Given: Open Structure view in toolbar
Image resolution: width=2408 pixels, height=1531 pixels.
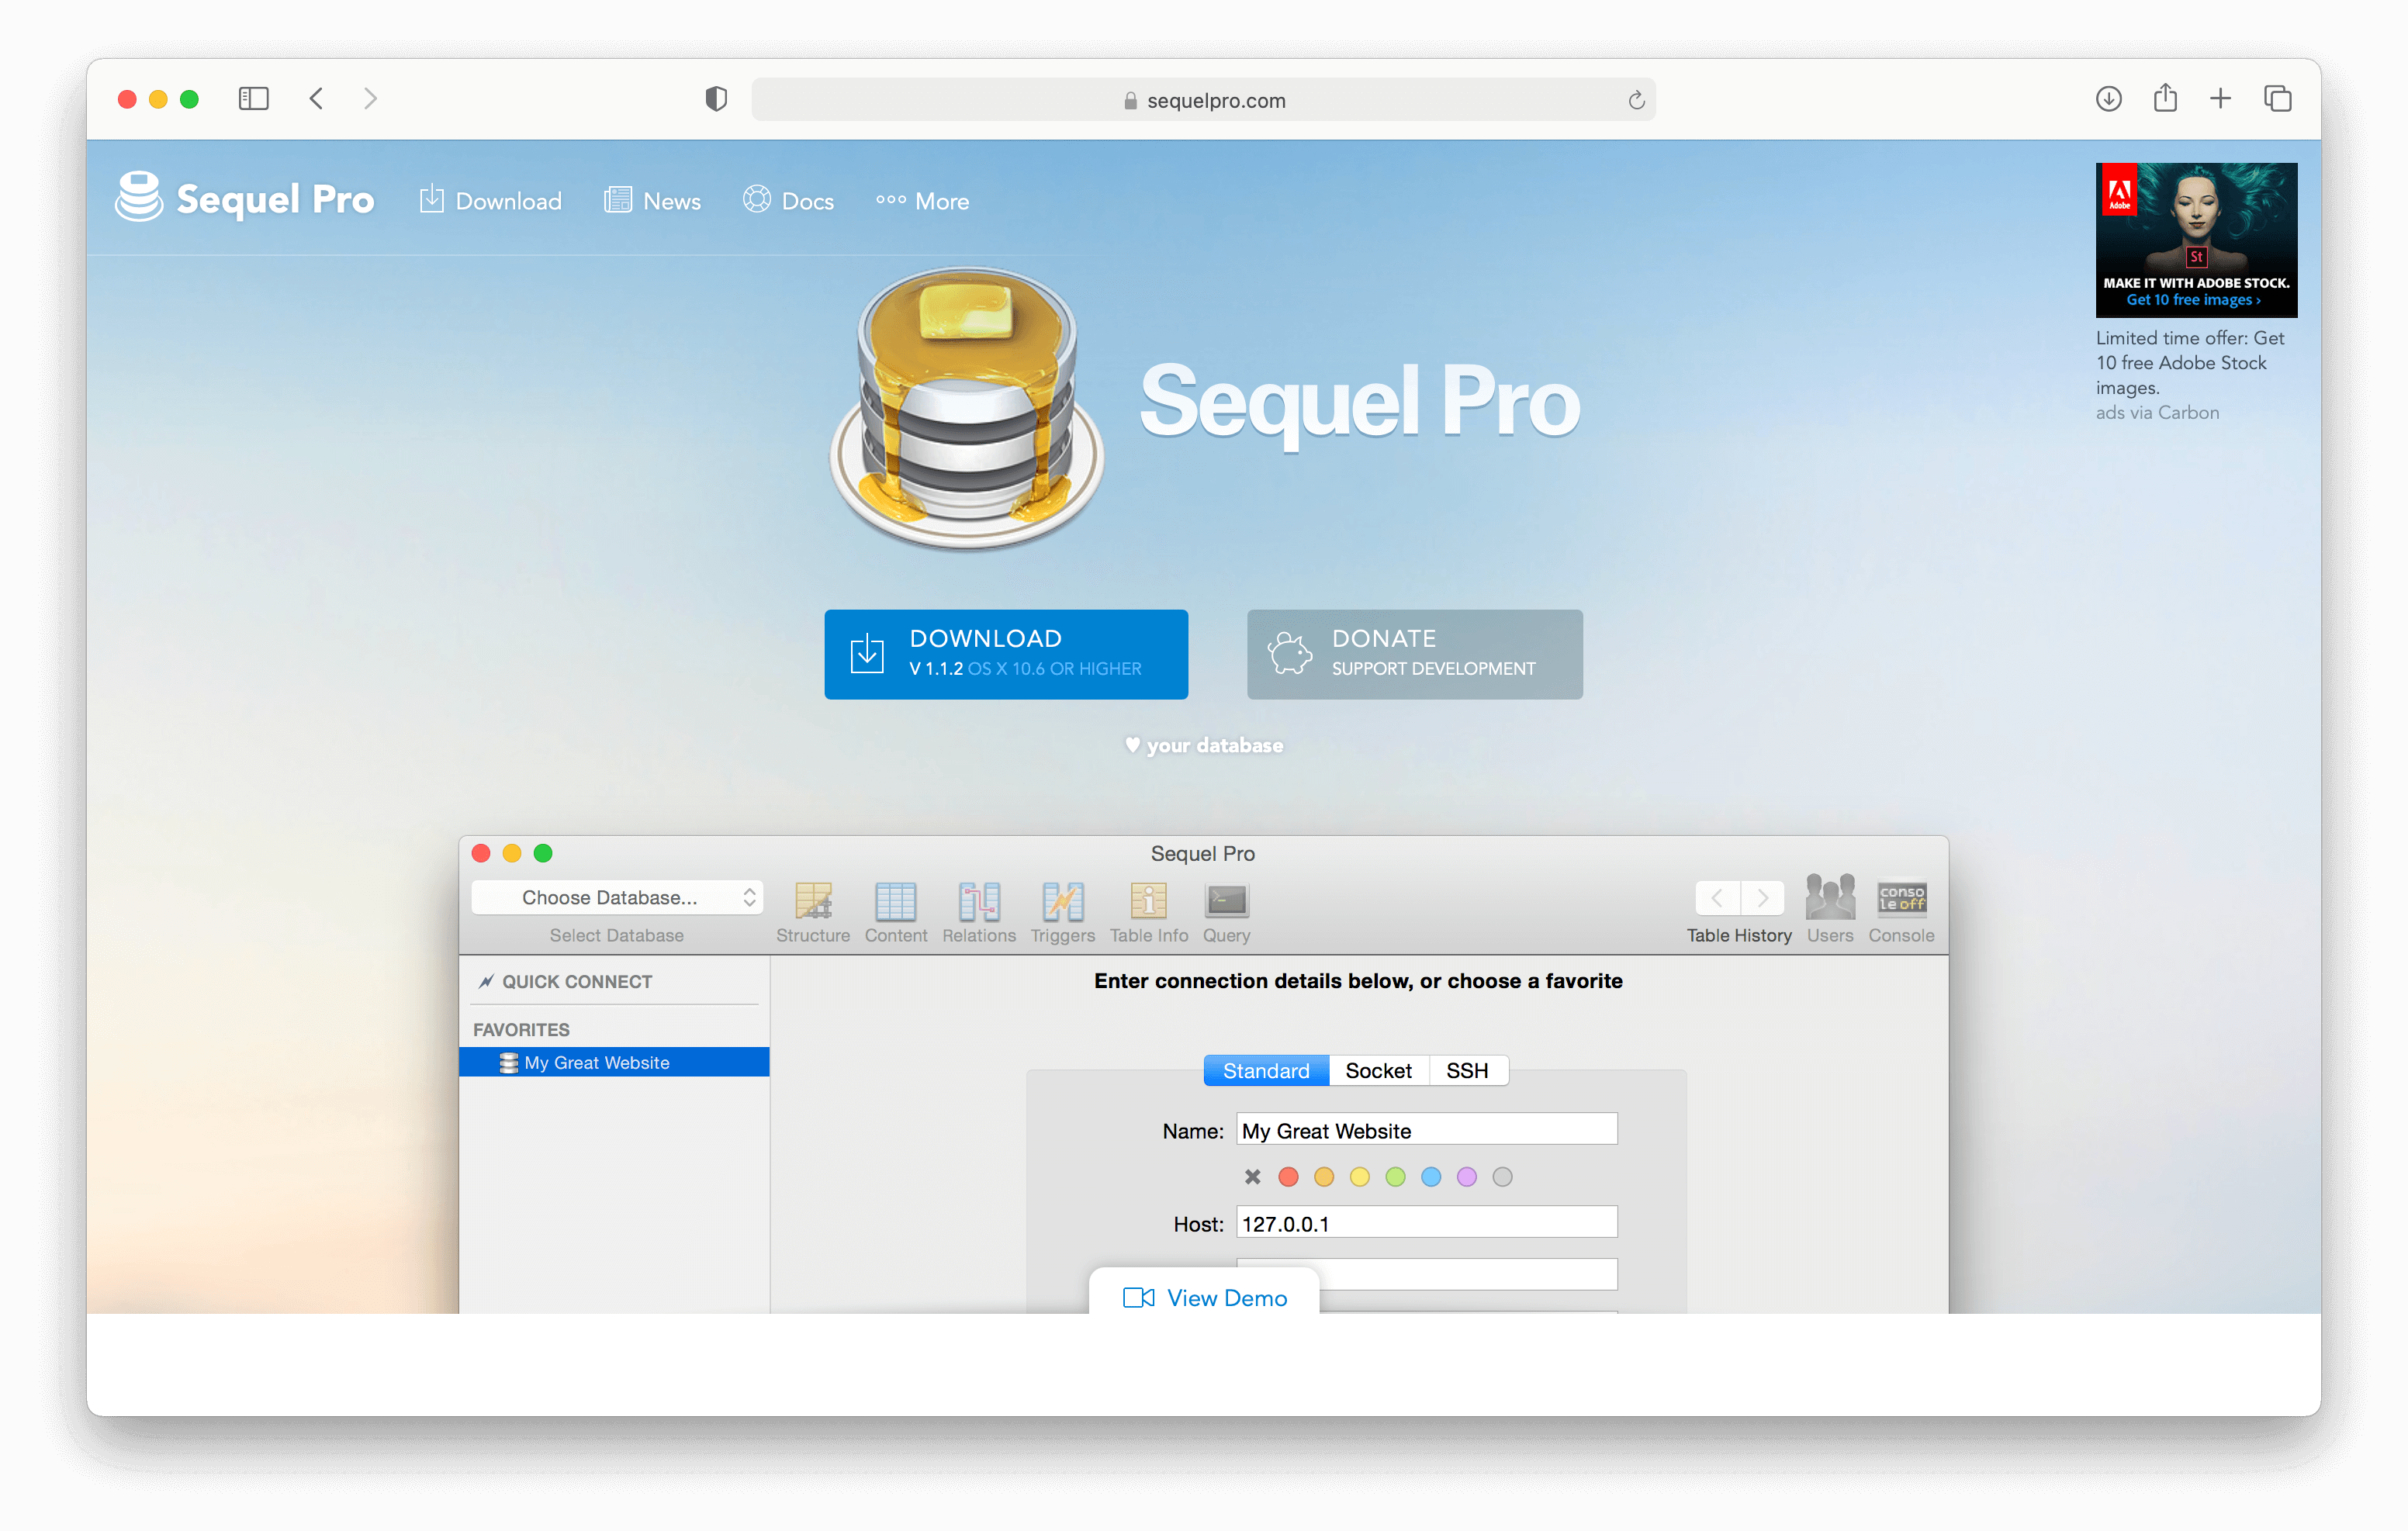Looking at the screenshot, I should pyautogui.click(x=813, y=912).
